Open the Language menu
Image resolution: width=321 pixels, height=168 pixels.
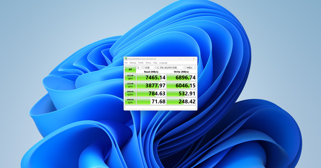(163, 63)
